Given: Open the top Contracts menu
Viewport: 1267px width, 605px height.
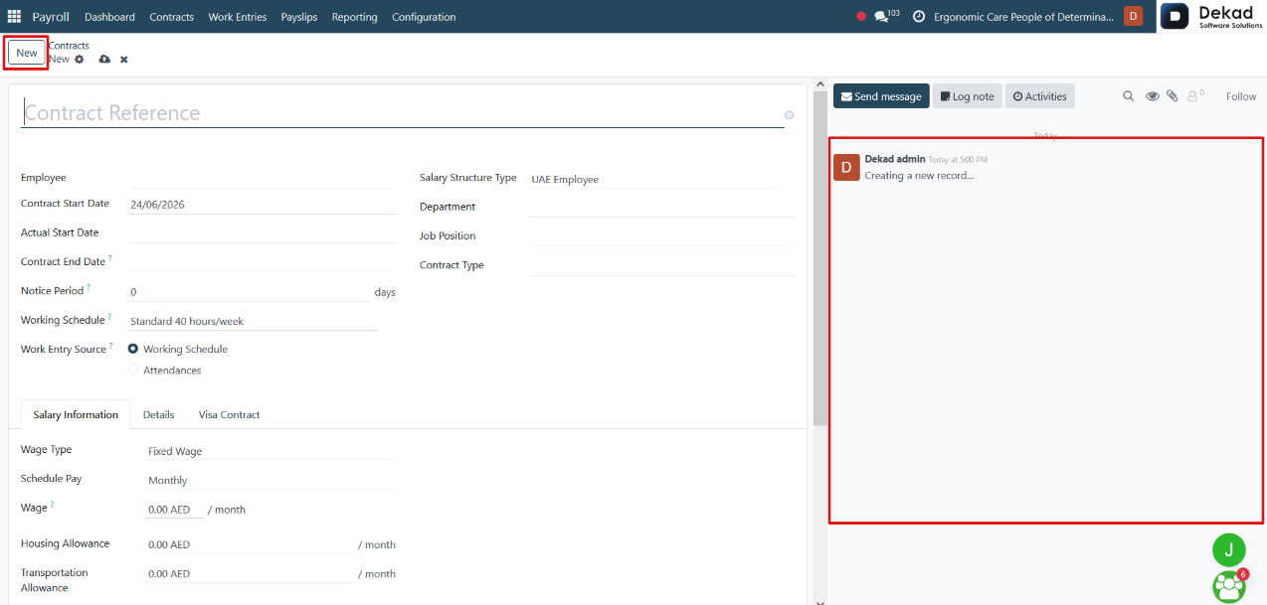Looking at the screenshot, I should [x=172, y=17].
